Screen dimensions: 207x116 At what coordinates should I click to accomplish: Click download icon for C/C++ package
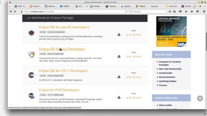119,77
